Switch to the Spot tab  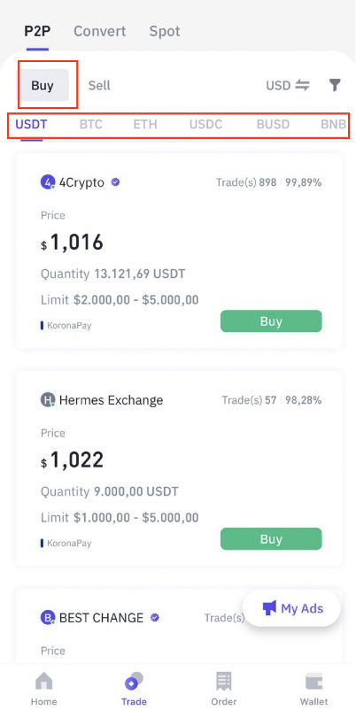coord(165,31)
